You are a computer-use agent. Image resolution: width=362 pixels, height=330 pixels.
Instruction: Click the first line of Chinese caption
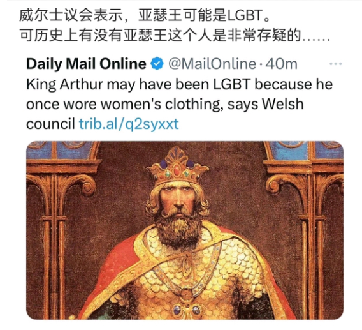[145, 16]
